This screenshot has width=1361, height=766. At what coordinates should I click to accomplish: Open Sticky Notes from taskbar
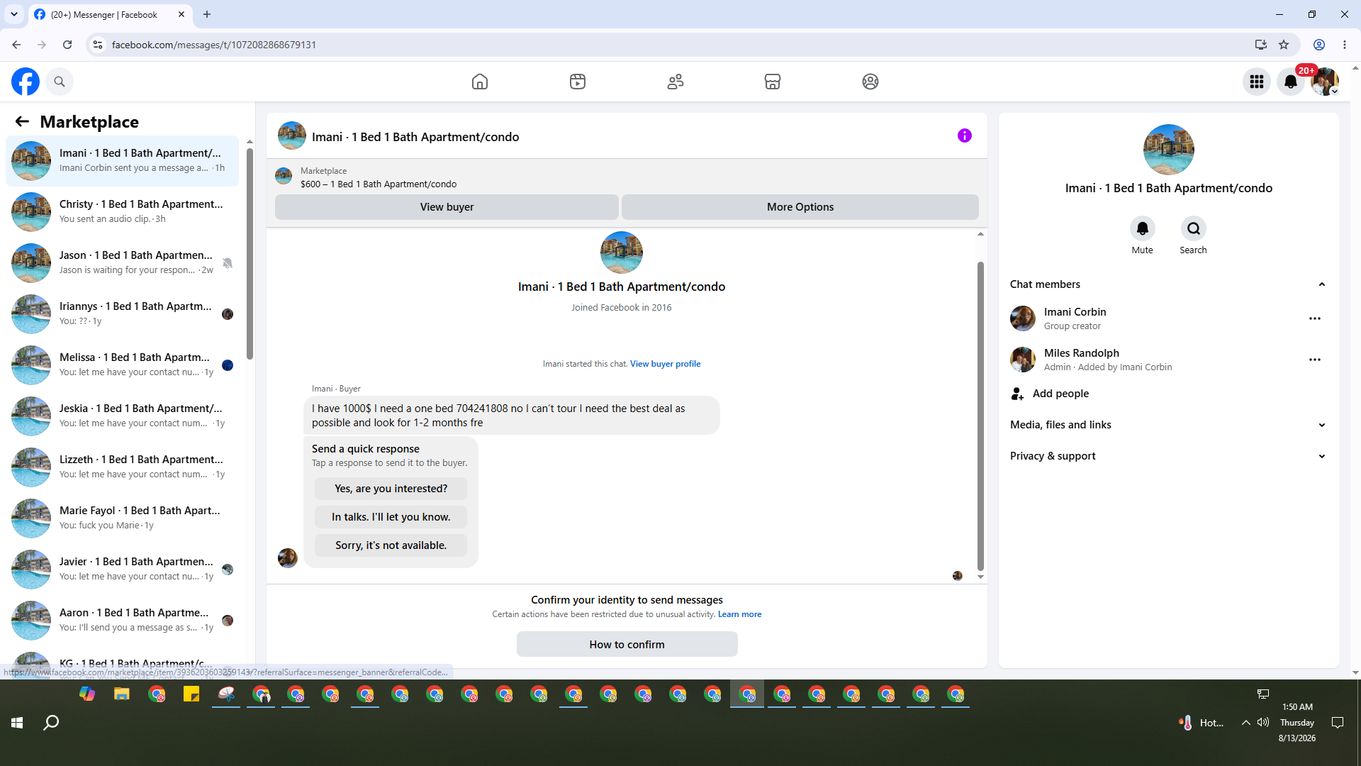click(x=191, y=694)
